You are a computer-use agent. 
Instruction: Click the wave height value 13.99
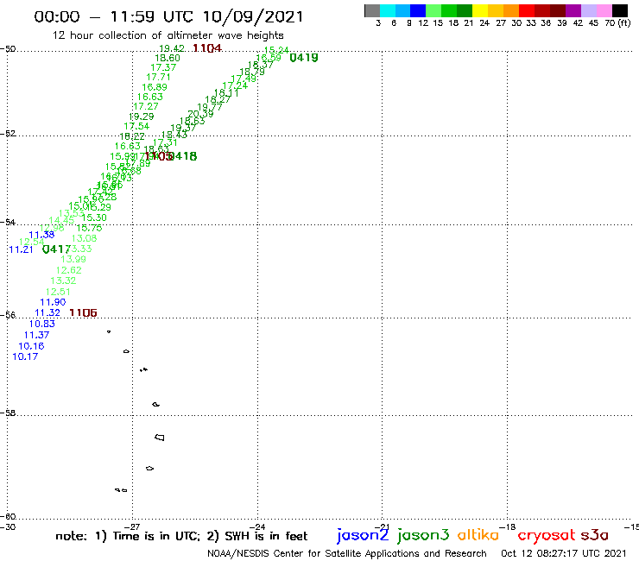click(73, 259)
